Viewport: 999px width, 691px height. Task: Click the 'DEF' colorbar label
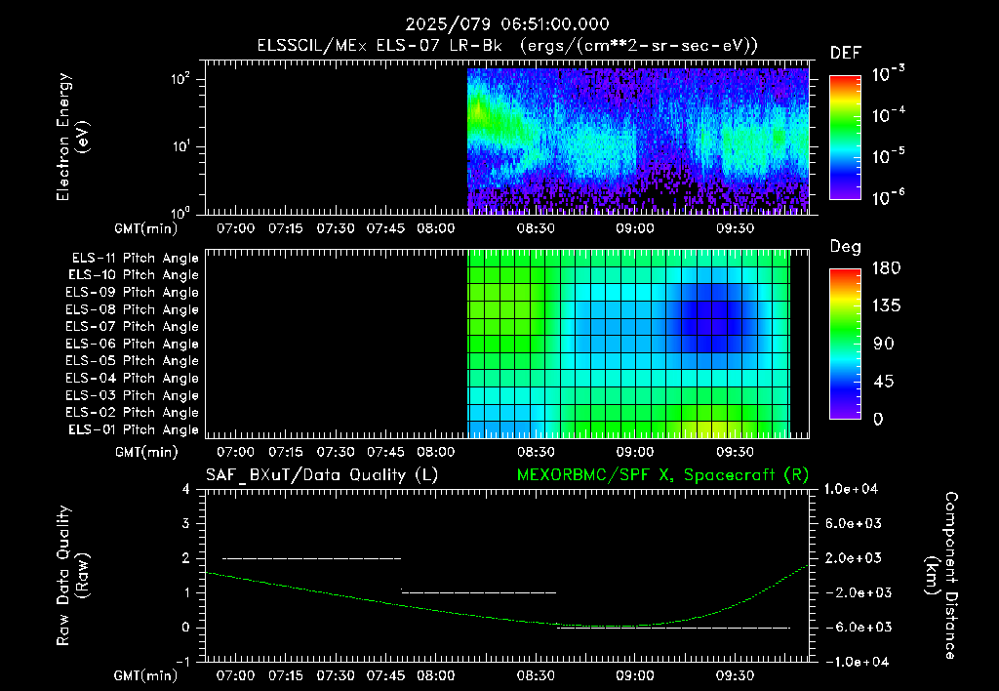pos(846,53)
